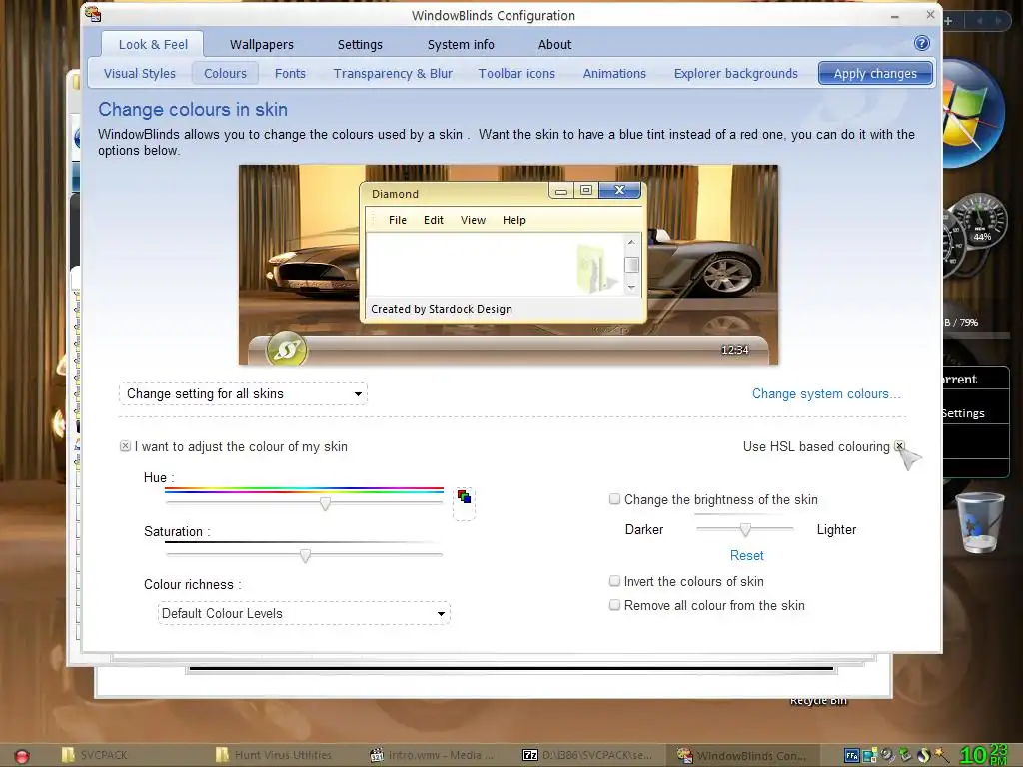Screen dimensions: 1023x767
Task: Click Edit in the preview window menu
Action: tap(434, 220)
